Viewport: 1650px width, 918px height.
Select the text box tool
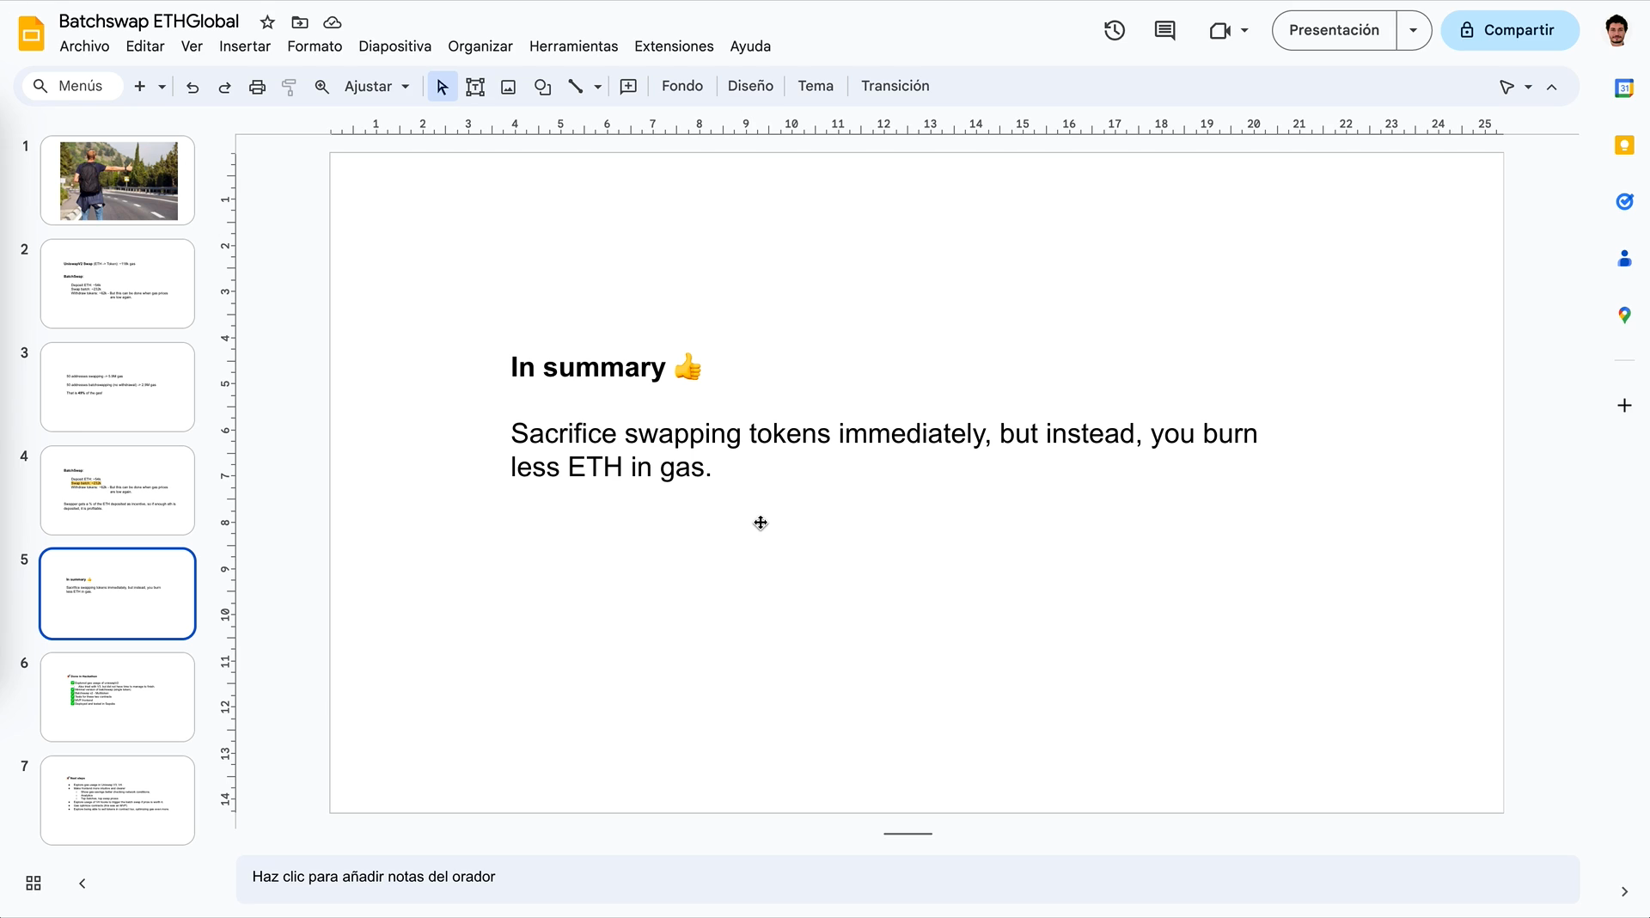(x=475, y=87)
